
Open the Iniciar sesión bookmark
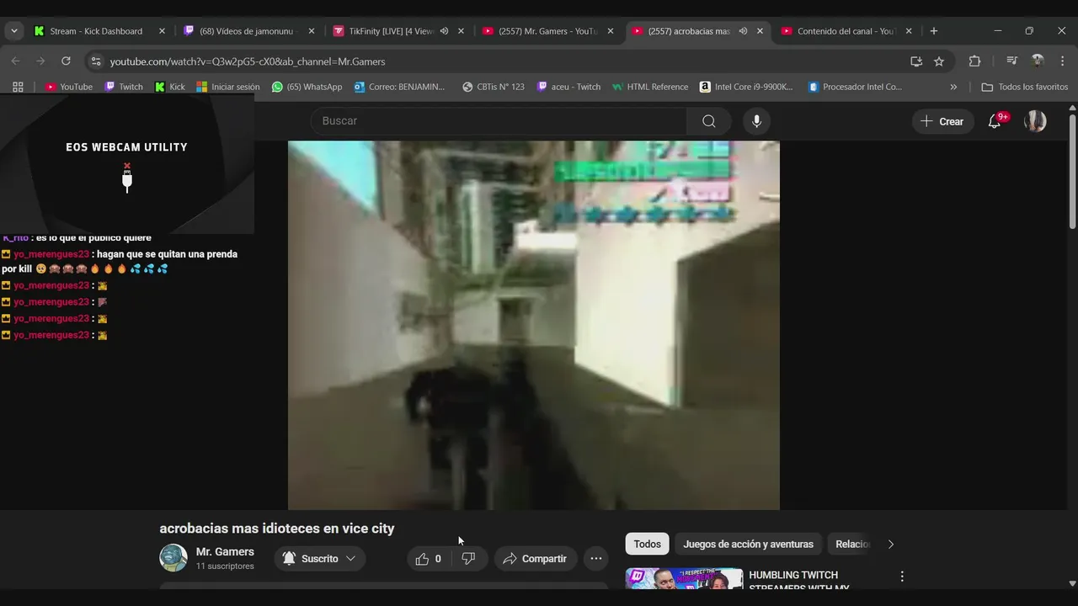228,87
